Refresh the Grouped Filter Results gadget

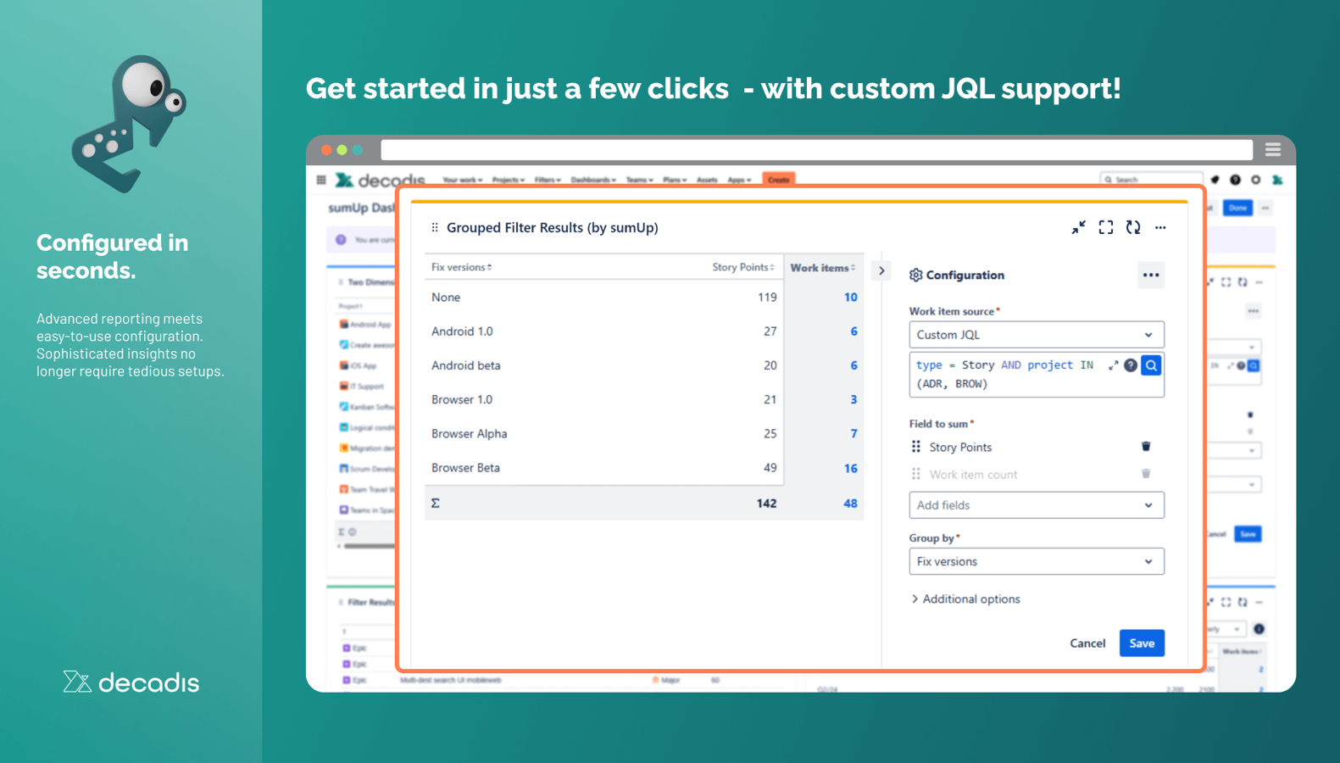pos(1133,227)
